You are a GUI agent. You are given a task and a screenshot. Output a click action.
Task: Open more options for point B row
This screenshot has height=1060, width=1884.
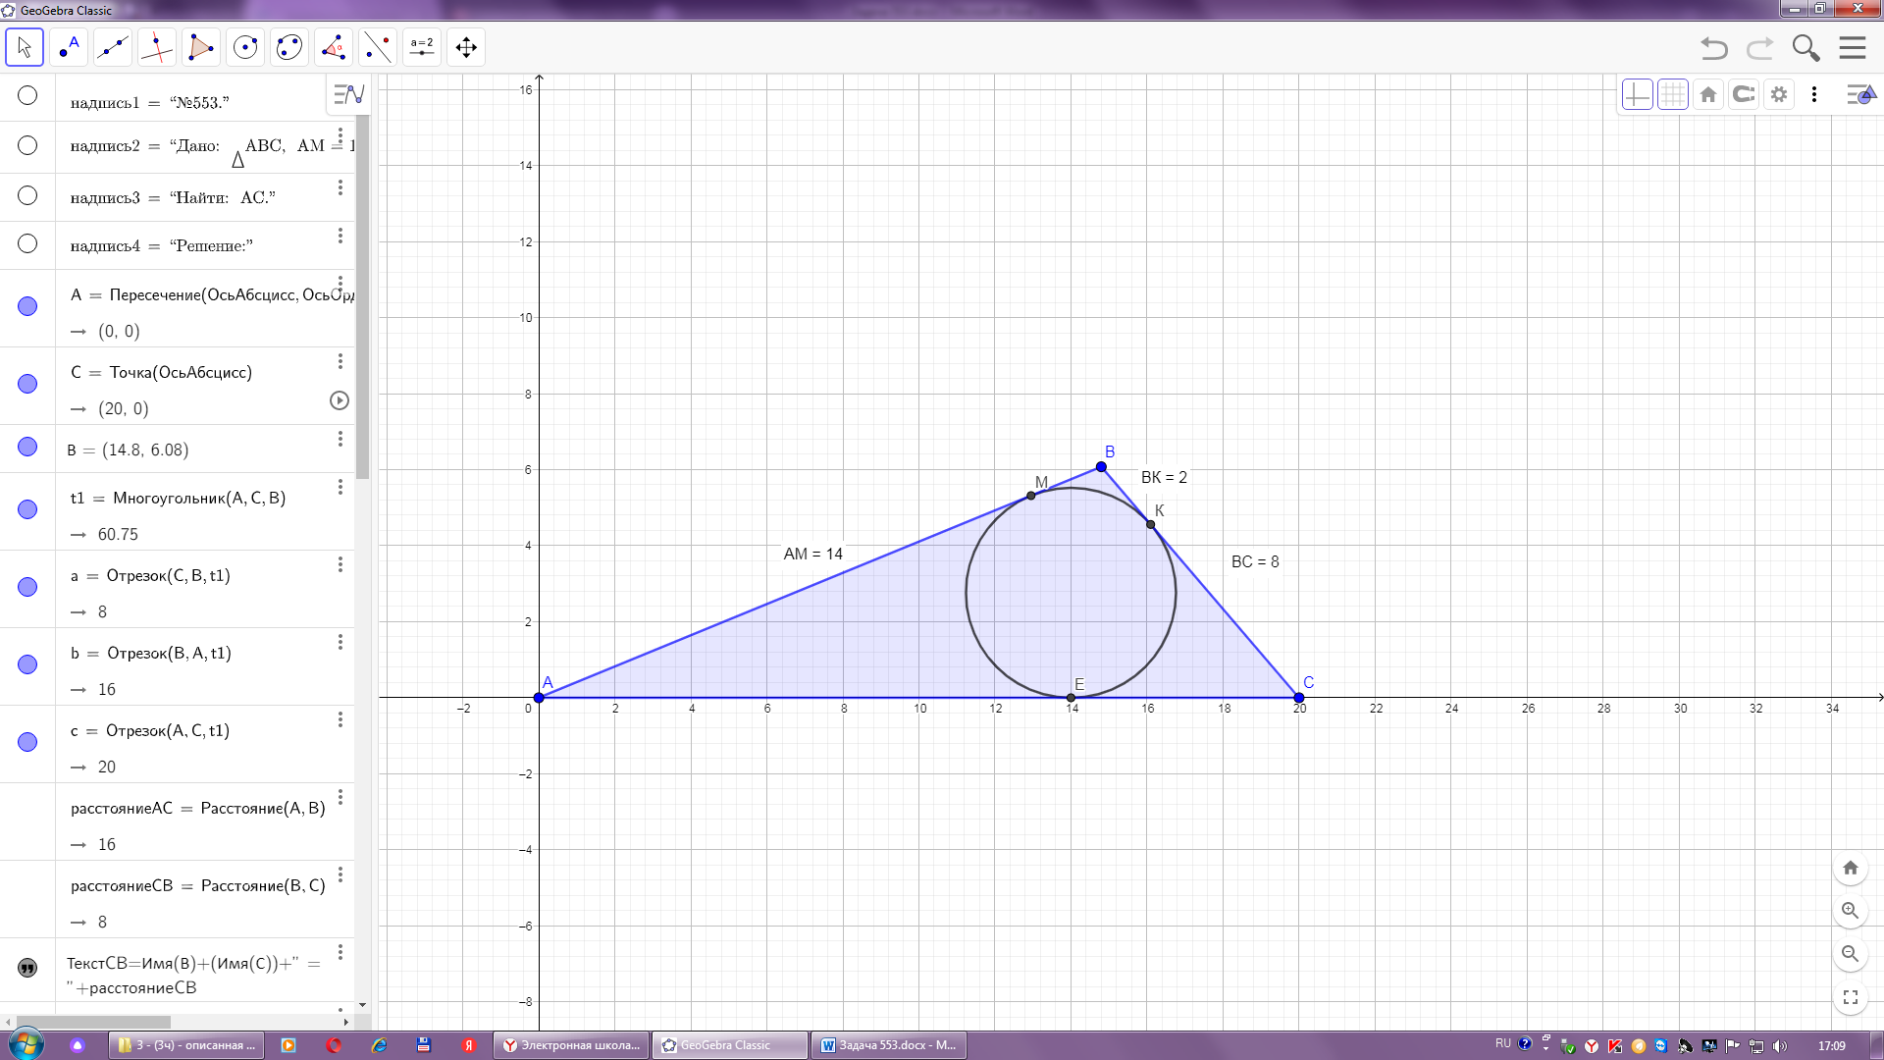[340, 439]
